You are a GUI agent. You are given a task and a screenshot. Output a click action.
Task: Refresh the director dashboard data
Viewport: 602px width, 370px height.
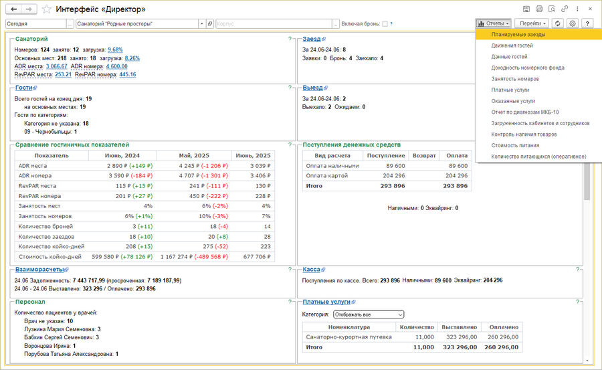[x=558, y=23]
